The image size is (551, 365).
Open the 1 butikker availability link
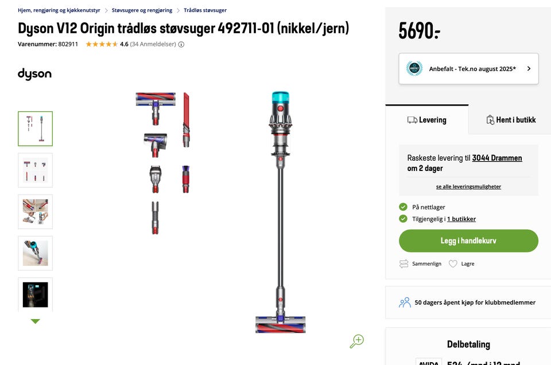(x=461, y=219)
